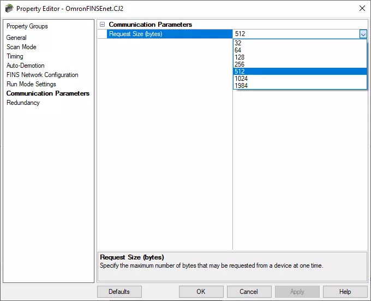371x301 pixels.
Task: Click the Property Editor app icon in title bar
Action: (9, 9)
